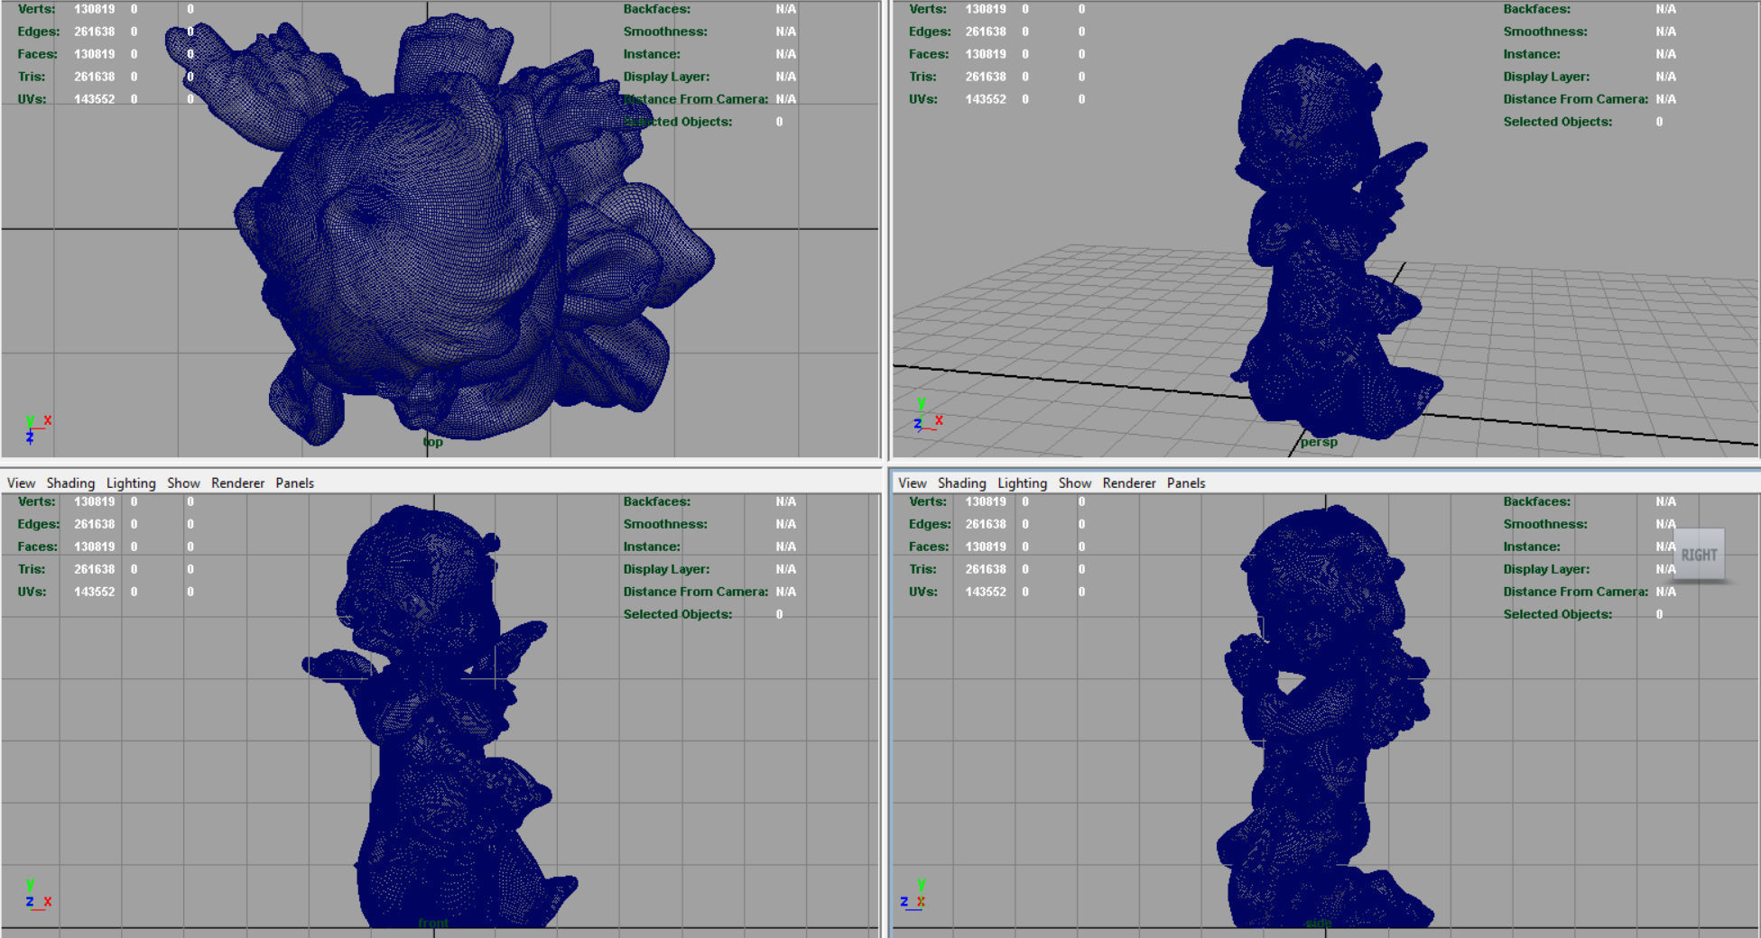The height and width of the screenshot is (938, 1761).
Task: Click 'Verts:' value 130819 in front view
Action: [94, 501]
